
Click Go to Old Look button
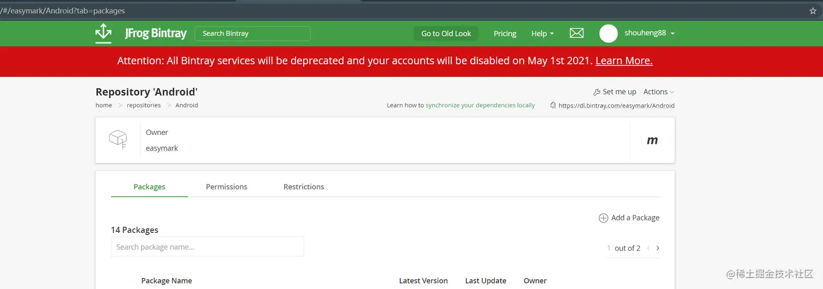[x=446, y=33]
